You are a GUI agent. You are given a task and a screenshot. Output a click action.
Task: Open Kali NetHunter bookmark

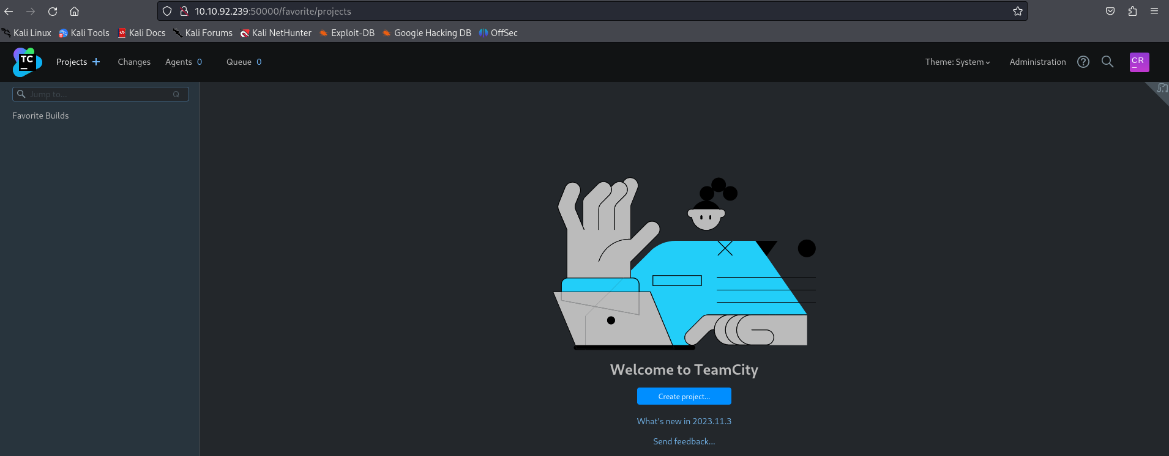(275, 33)
